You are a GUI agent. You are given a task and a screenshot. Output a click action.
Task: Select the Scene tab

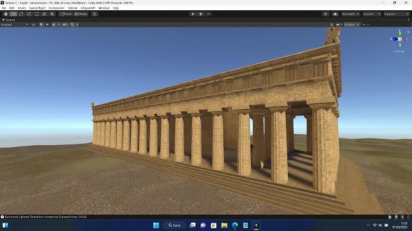[8, 20]
